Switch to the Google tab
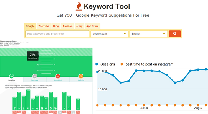Image resolution: width=208 pixels, height=114 pixels. [30, 26]
